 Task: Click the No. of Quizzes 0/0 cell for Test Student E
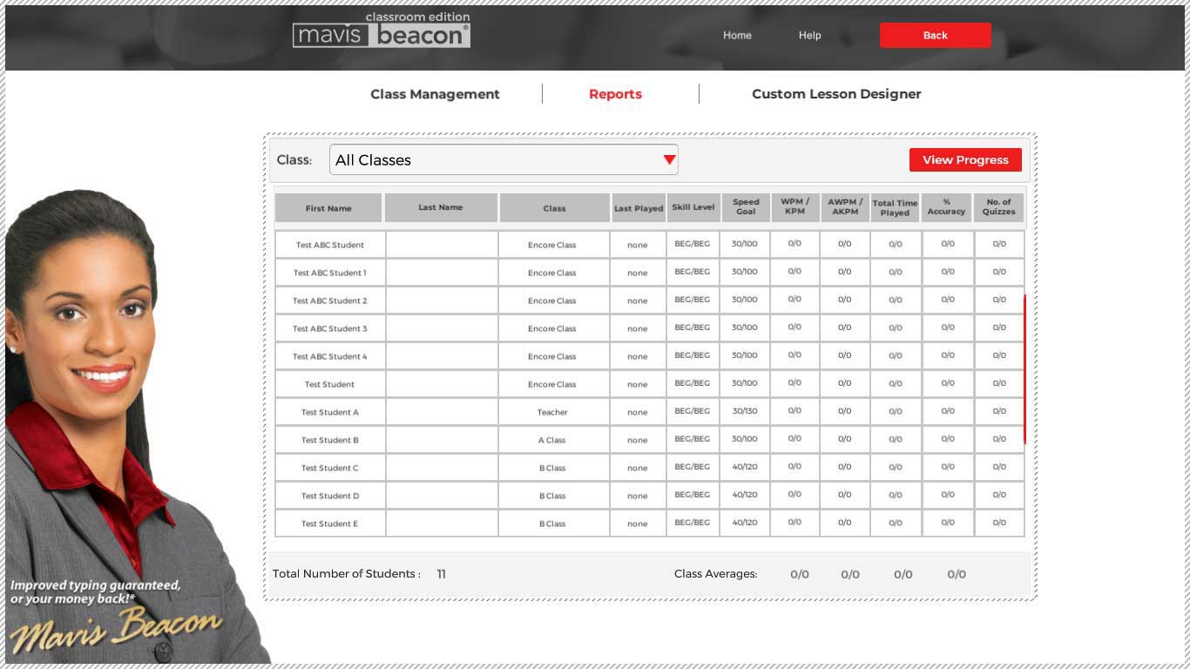[x=999, y=523]
